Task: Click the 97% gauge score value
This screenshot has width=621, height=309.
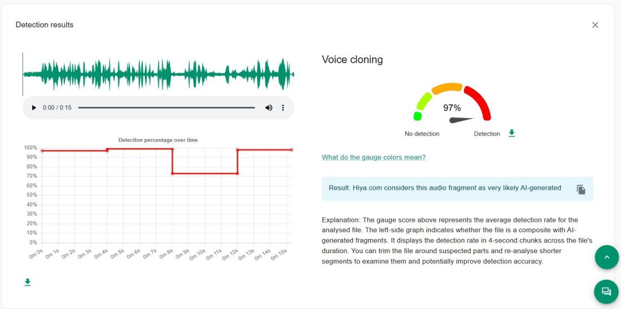Action: pos(452,108)
